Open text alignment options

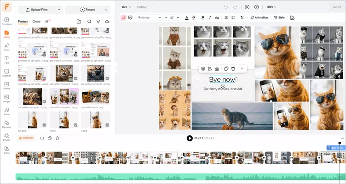pos(226,17)
